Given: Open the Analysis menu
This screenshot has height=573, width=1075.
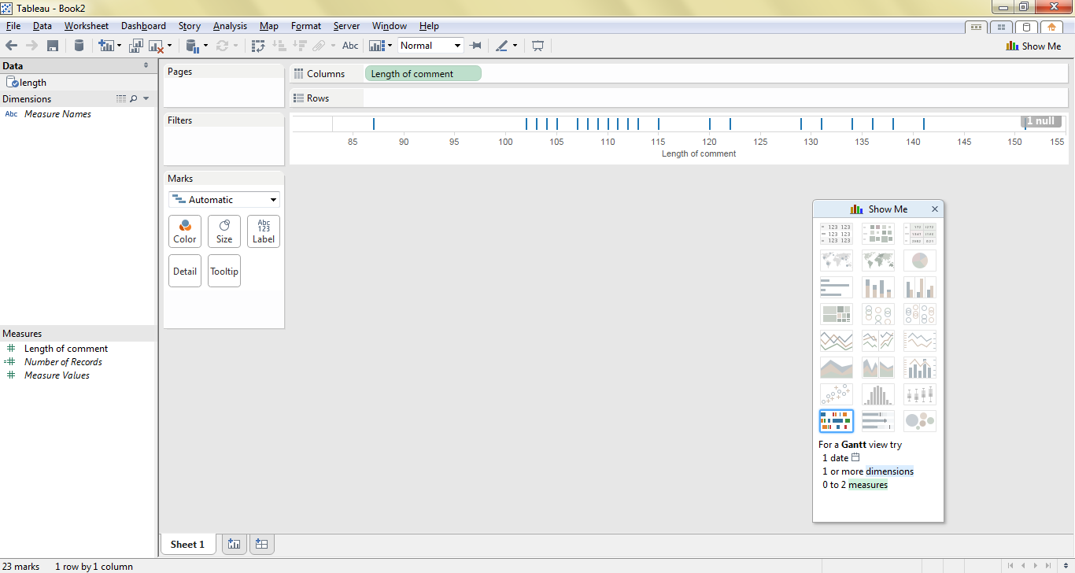Looking at the screenshot, I should pyautogui.click(x=230, y=26).
